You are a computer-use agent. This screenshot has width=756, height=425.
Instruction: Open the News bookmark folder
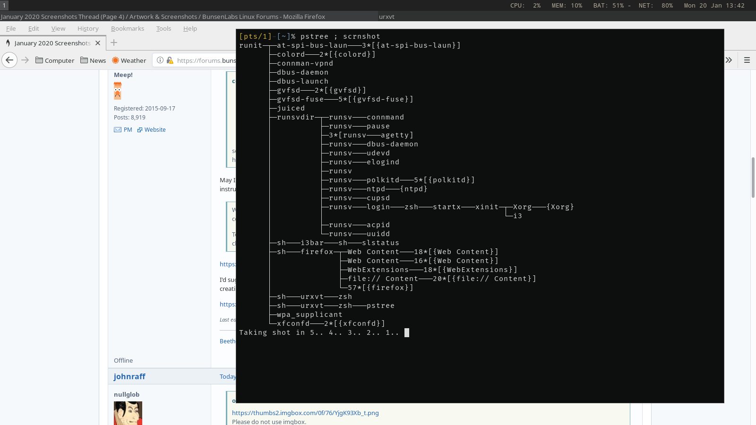93,60
